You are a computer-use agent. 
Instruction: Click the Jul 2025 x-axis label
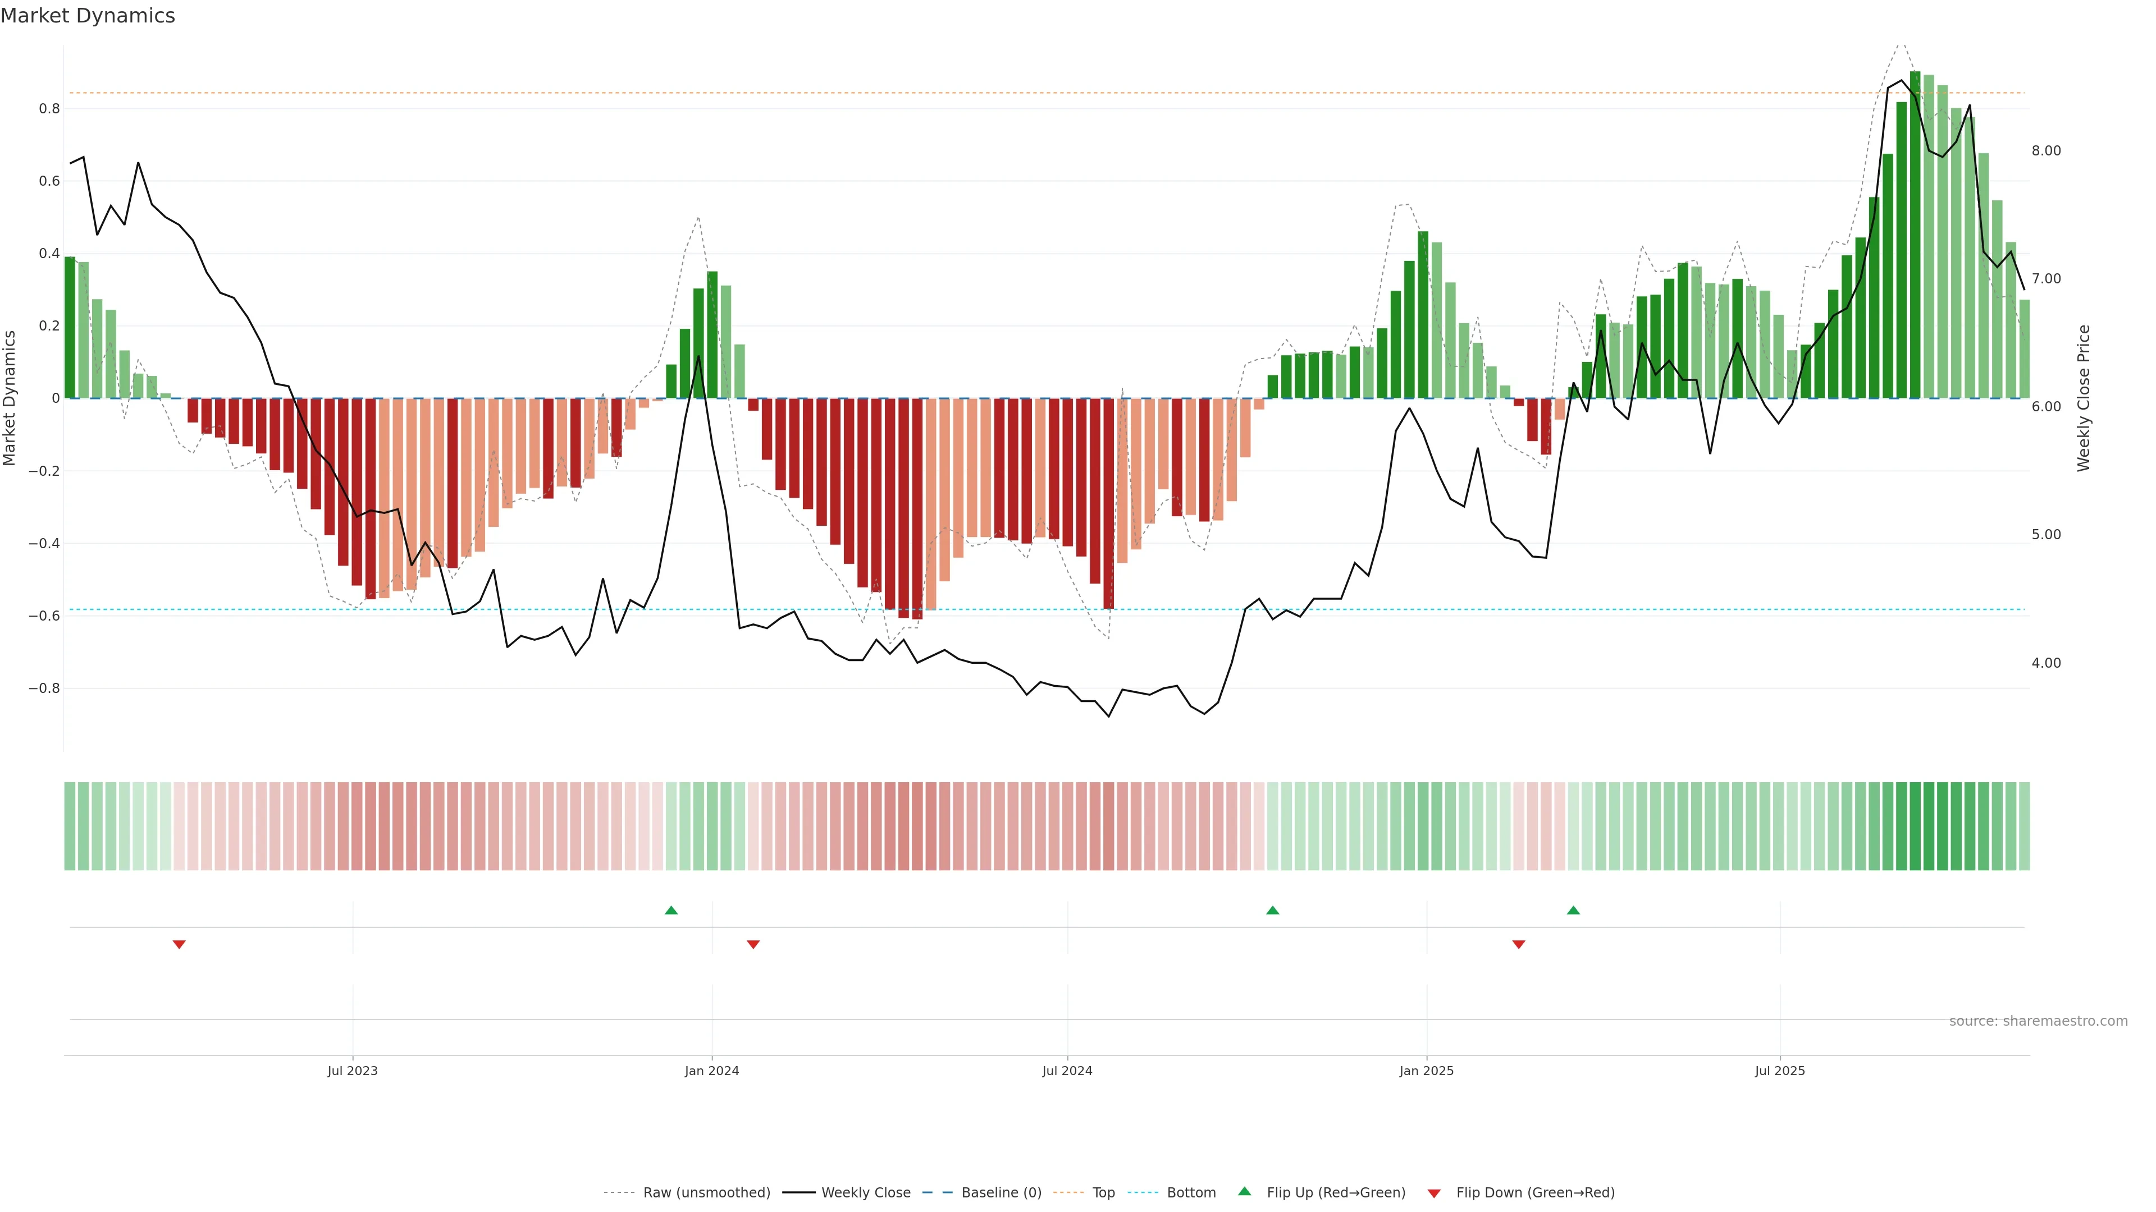click(x=1780, y=1071)
